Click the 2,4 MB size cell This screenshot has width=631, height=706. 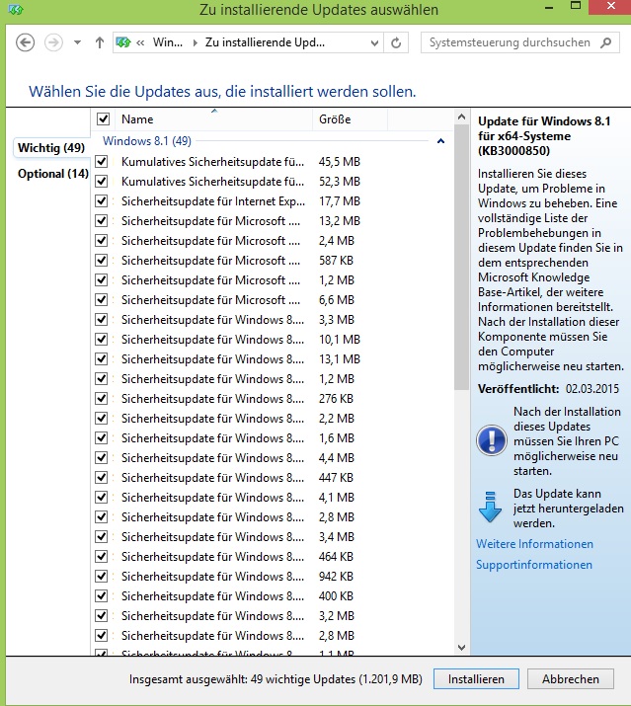pyautogui.click(x=337, y=241)
